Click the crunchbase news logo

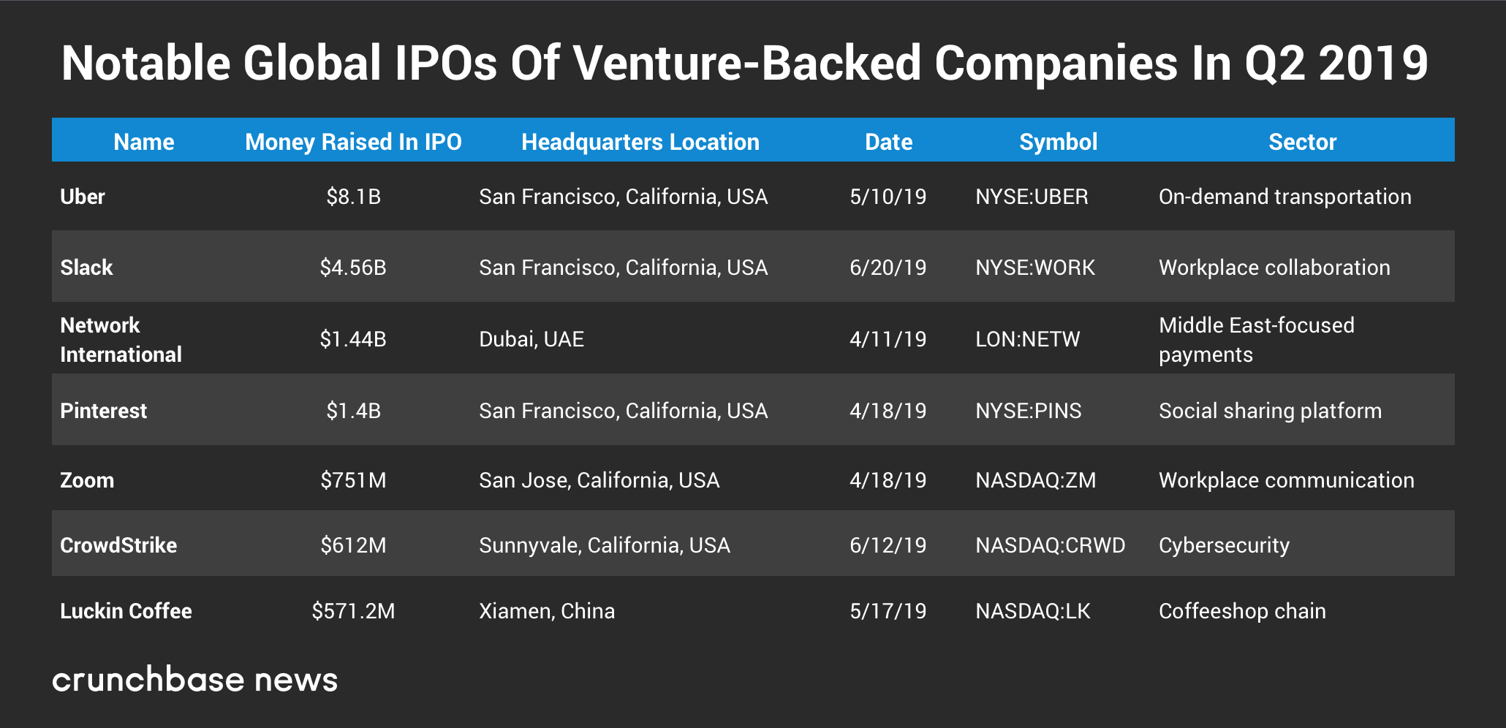tap(194, 680)
